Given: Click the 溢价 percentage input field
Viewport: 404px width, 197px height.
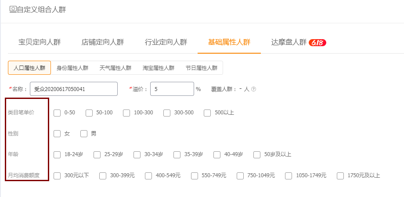Looking at the screenshot, I should tap(172, 89).
